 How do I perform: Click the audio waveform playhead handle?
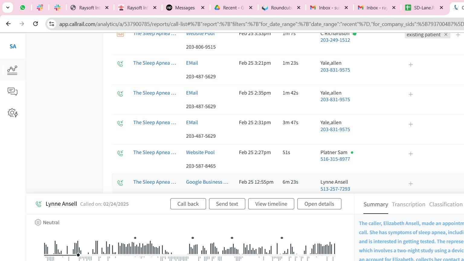(x=78, y=255)
